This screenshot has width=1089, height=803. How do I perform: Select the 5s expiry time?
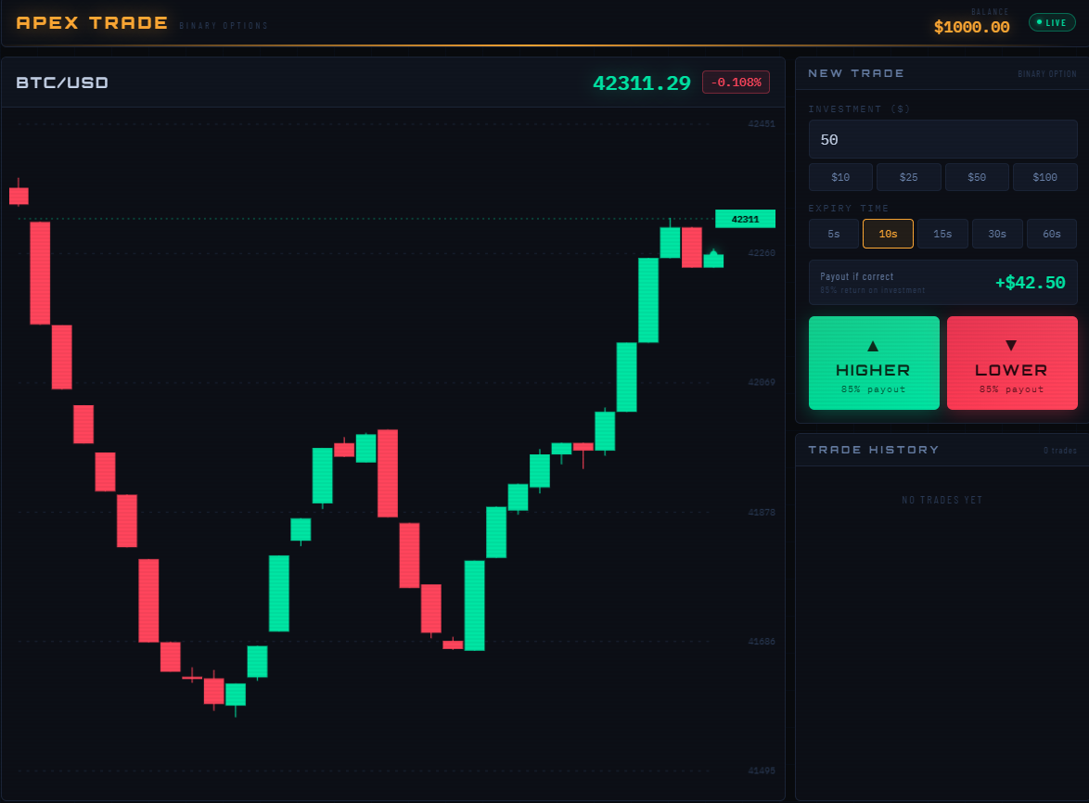[833, 234]
